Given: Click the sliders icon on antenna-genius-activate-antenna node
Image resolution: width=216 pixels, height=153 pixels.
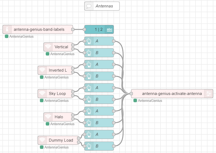Looking at the screenshot, I should pos(209,94).
